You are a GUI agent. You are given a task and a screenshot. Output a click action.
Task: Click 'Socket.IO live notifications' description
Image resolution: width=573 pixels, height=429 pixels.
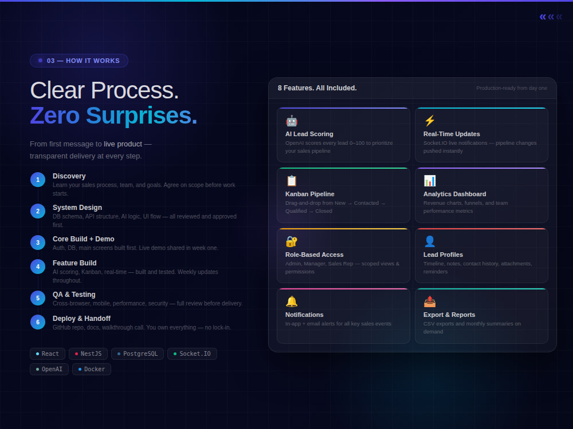point(480,147)
